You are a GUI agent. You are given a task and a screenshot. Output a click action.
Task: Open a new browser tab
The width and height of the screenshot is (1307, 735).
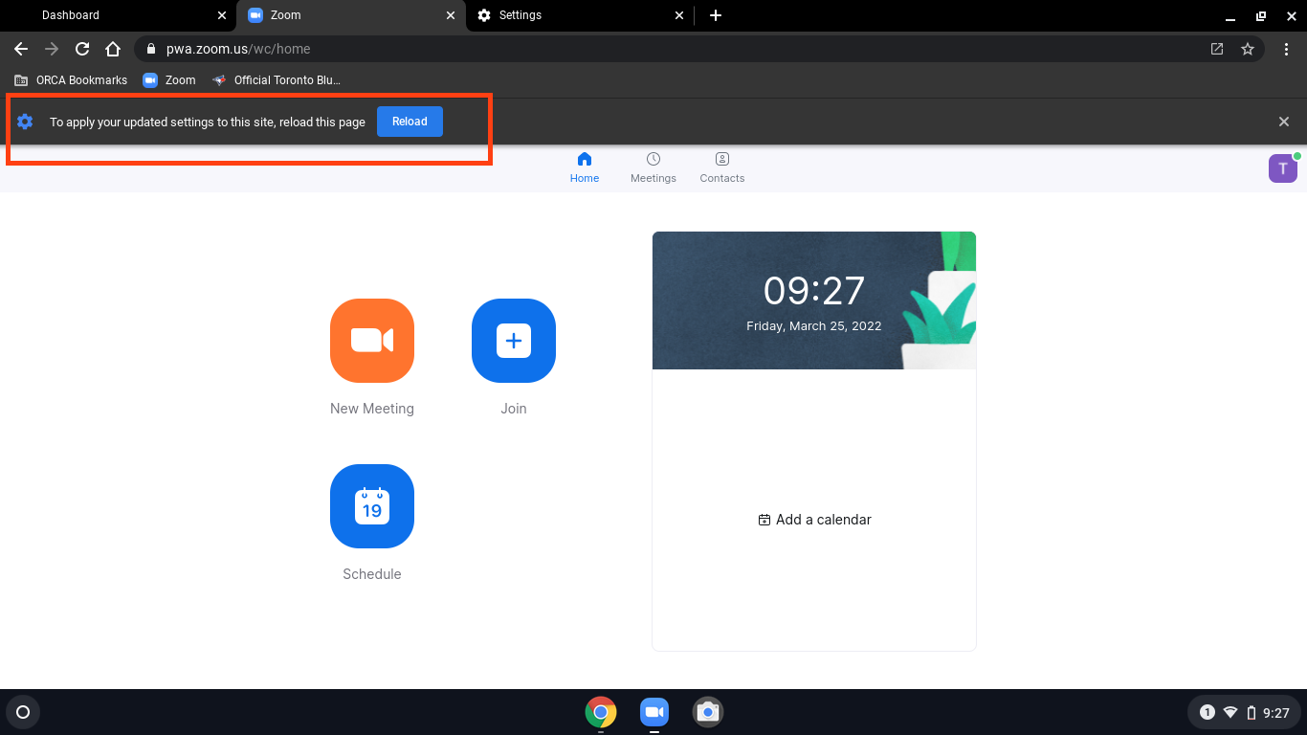716,15
